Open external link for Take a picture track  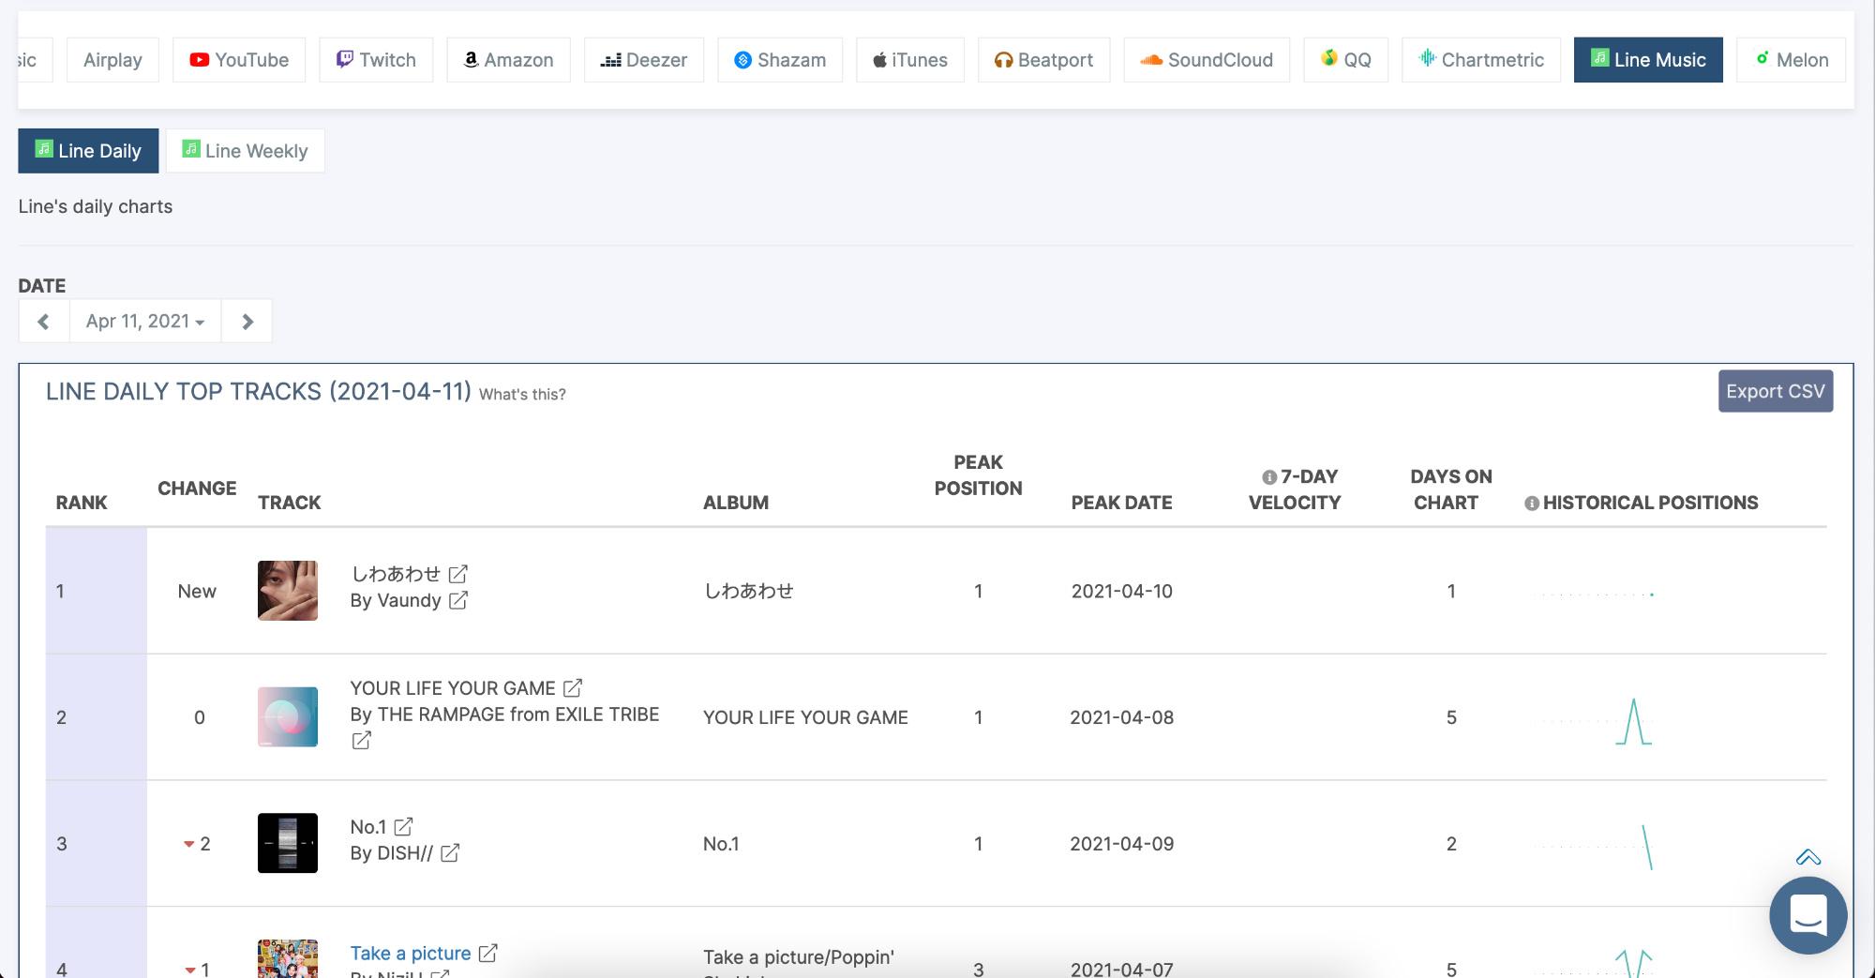[487, 954]
